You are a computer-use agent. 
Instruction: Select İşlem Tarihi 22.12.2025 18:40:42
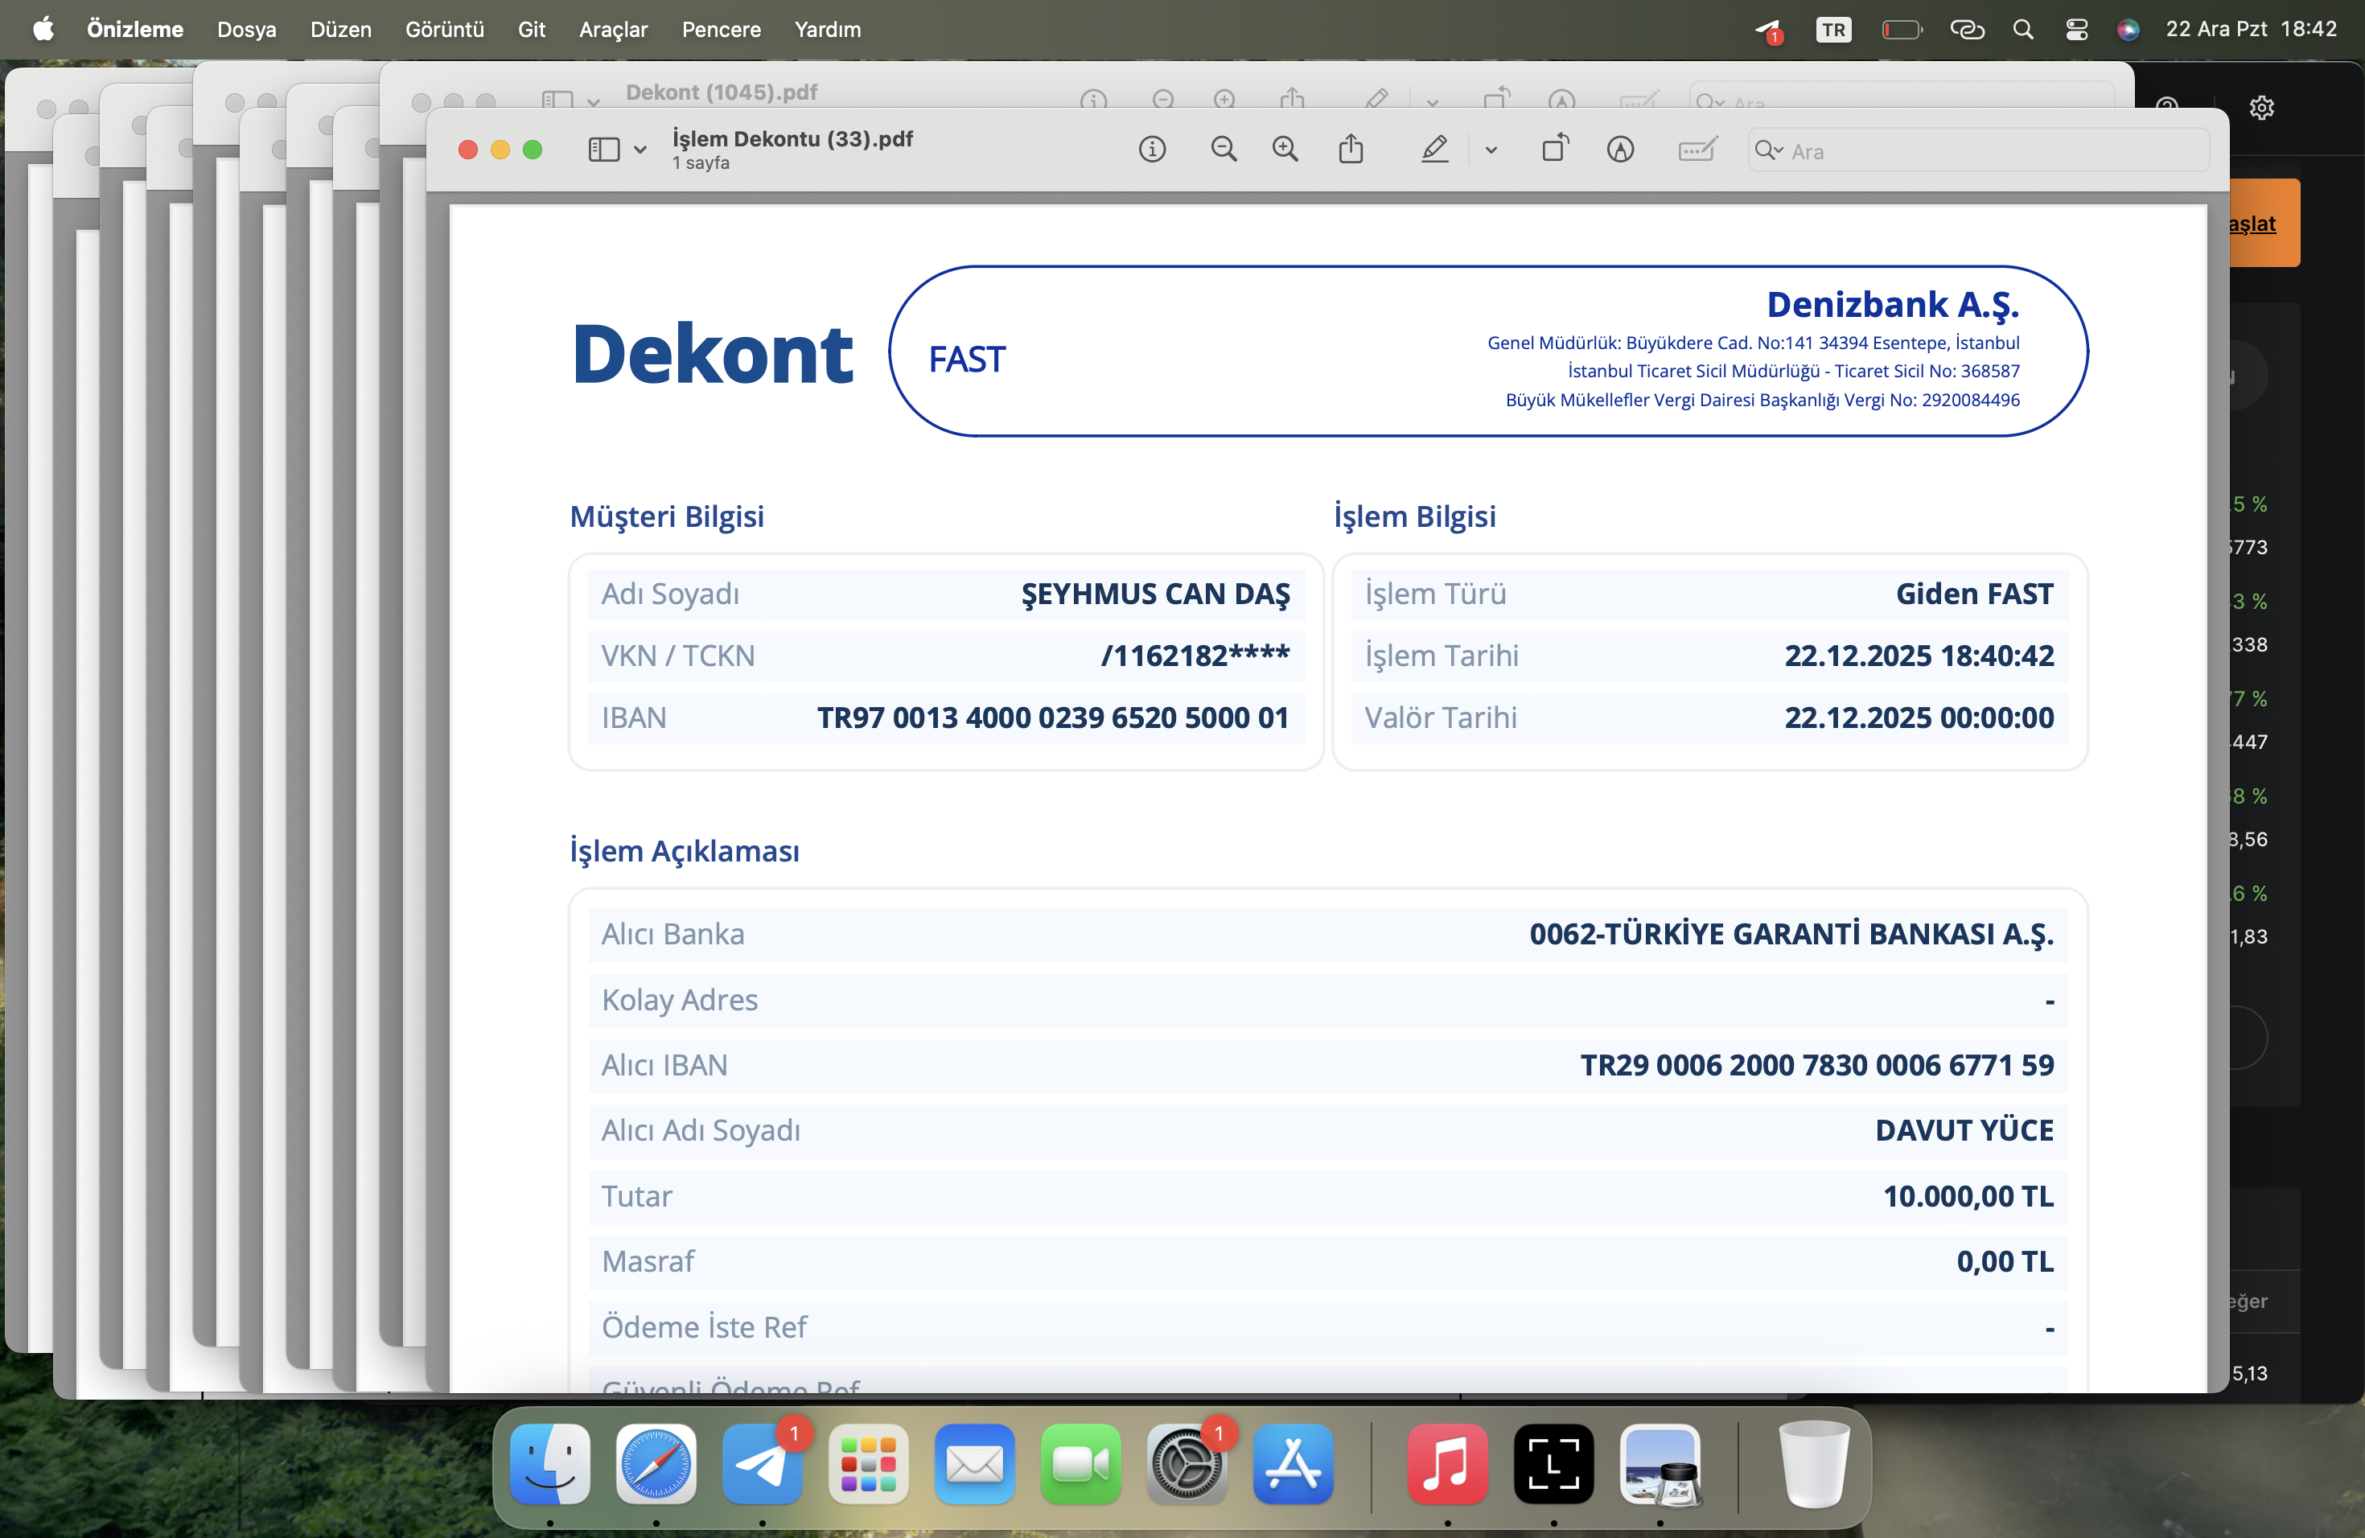pos(1919,656)
